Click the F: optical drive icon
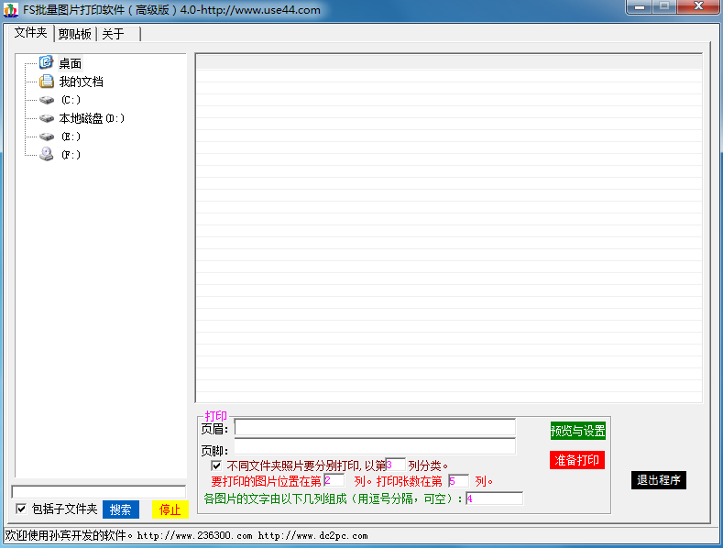The image size is (723, 548). pos(46,154)
